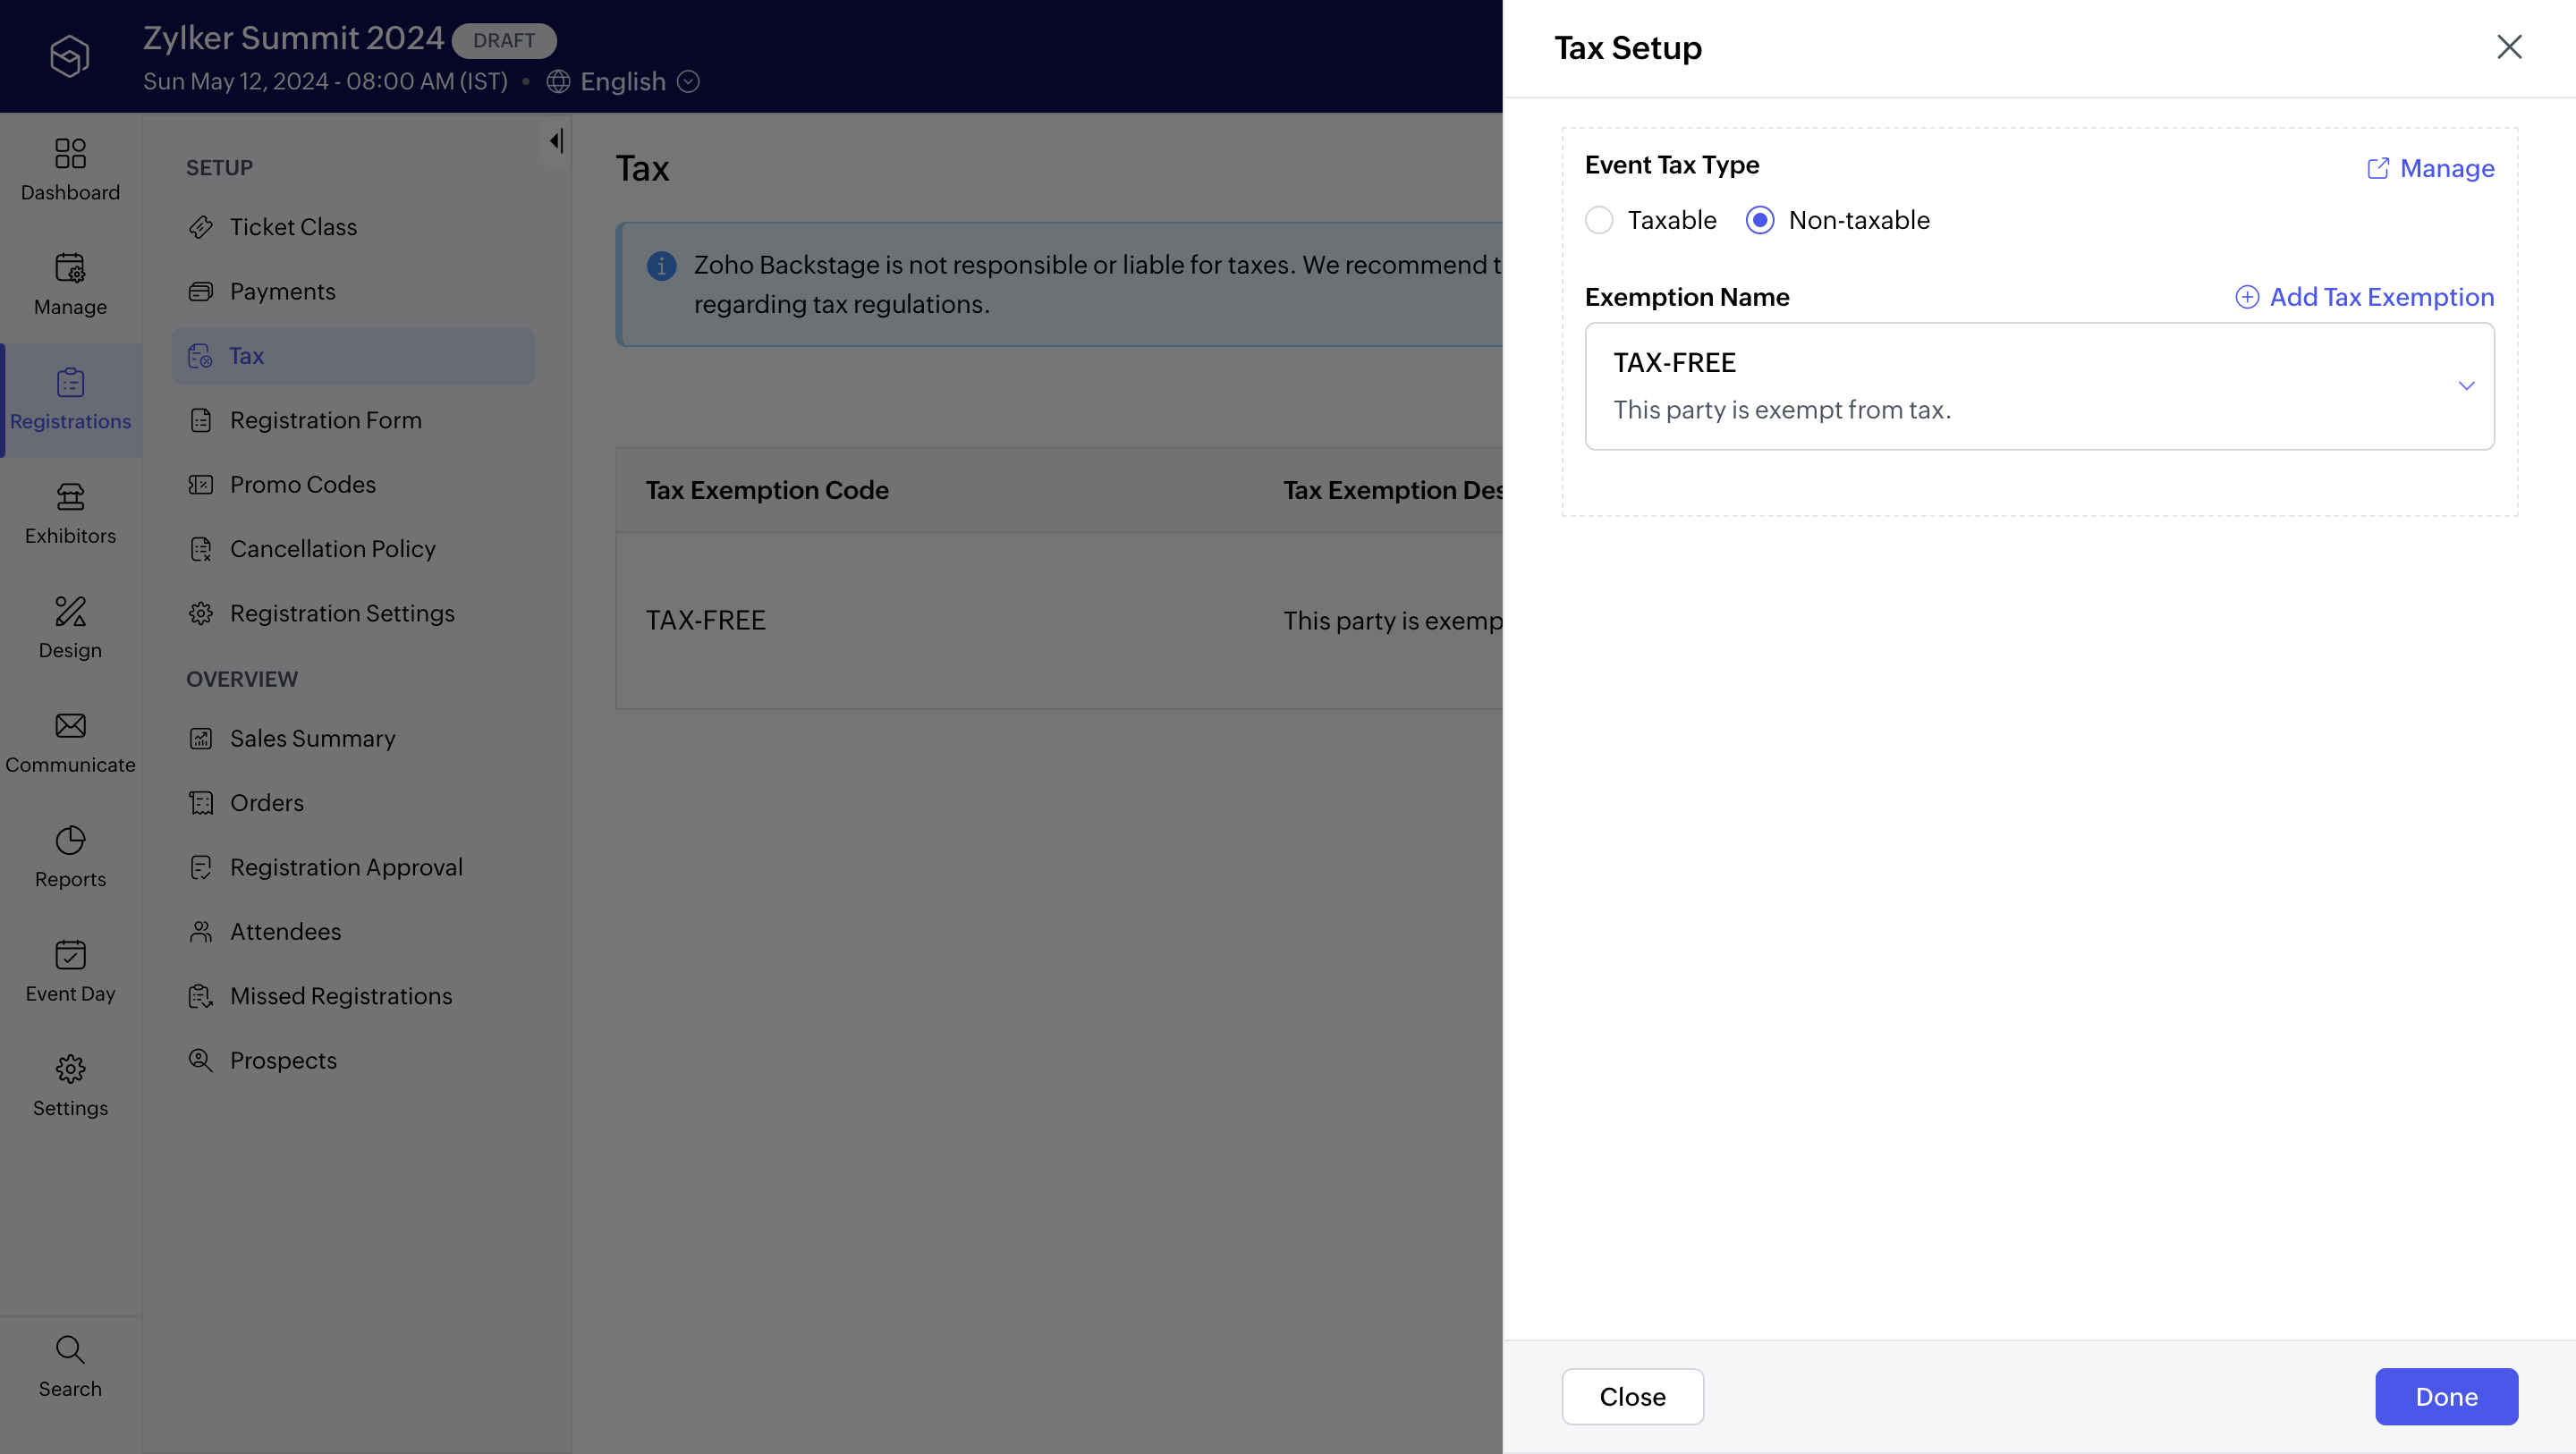The image size is (2576, 1454).
Task: Click the Event Day calendar icon
Action: point(70,955)
